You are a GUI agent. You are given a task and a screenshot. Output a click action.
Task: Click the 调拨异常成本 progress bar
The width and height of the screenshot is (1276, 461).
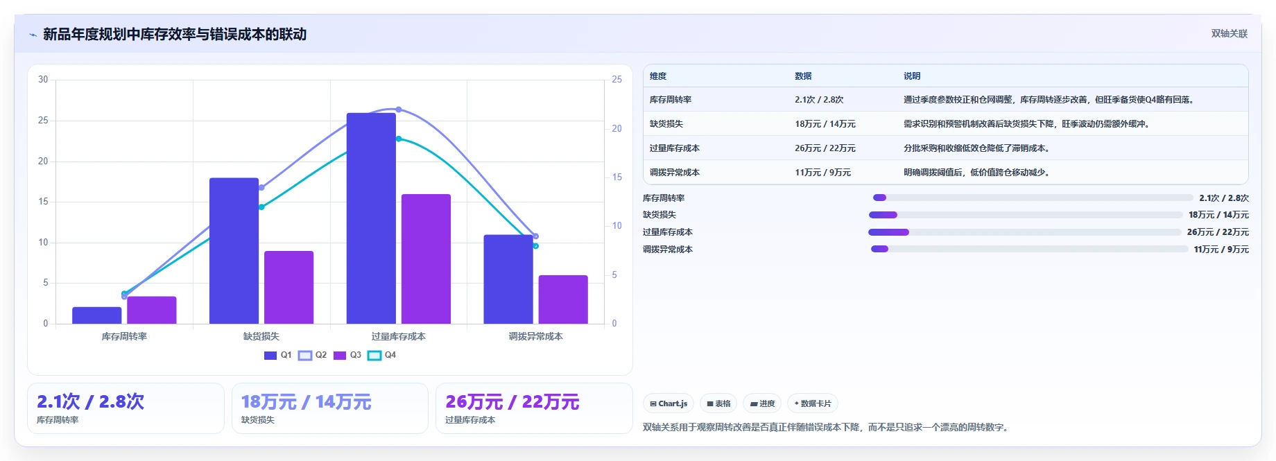click(x=1029, y=249)
